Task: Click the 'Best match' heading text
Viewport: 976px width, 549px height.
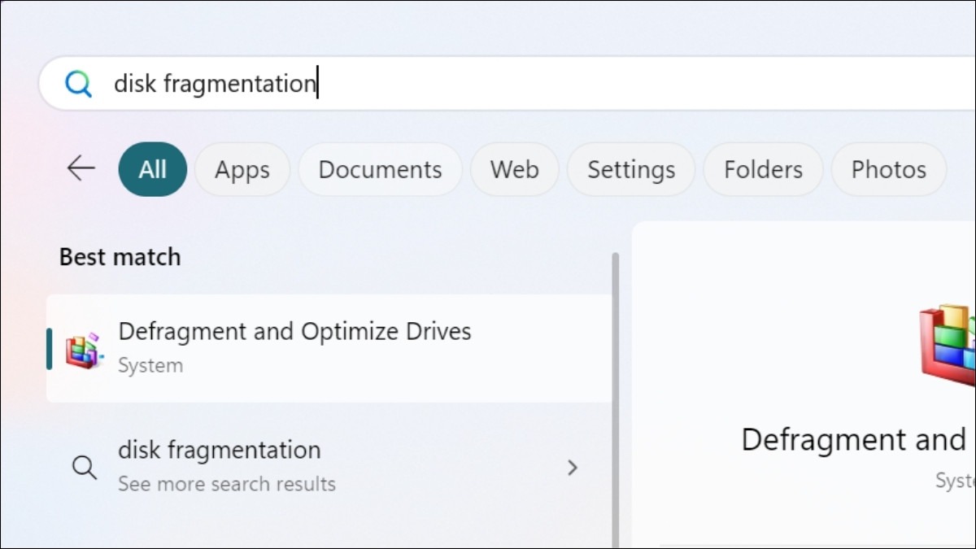Action: (x=120, y=257)
